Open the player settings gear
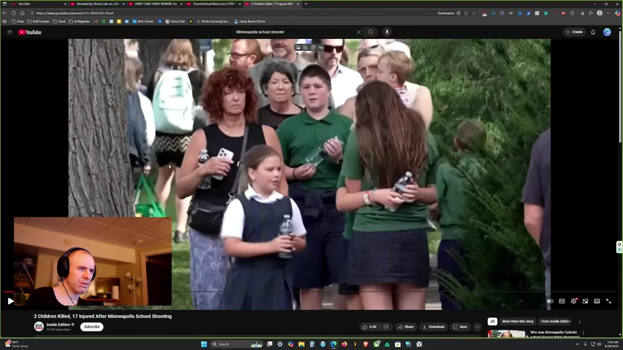 (574, 301)
